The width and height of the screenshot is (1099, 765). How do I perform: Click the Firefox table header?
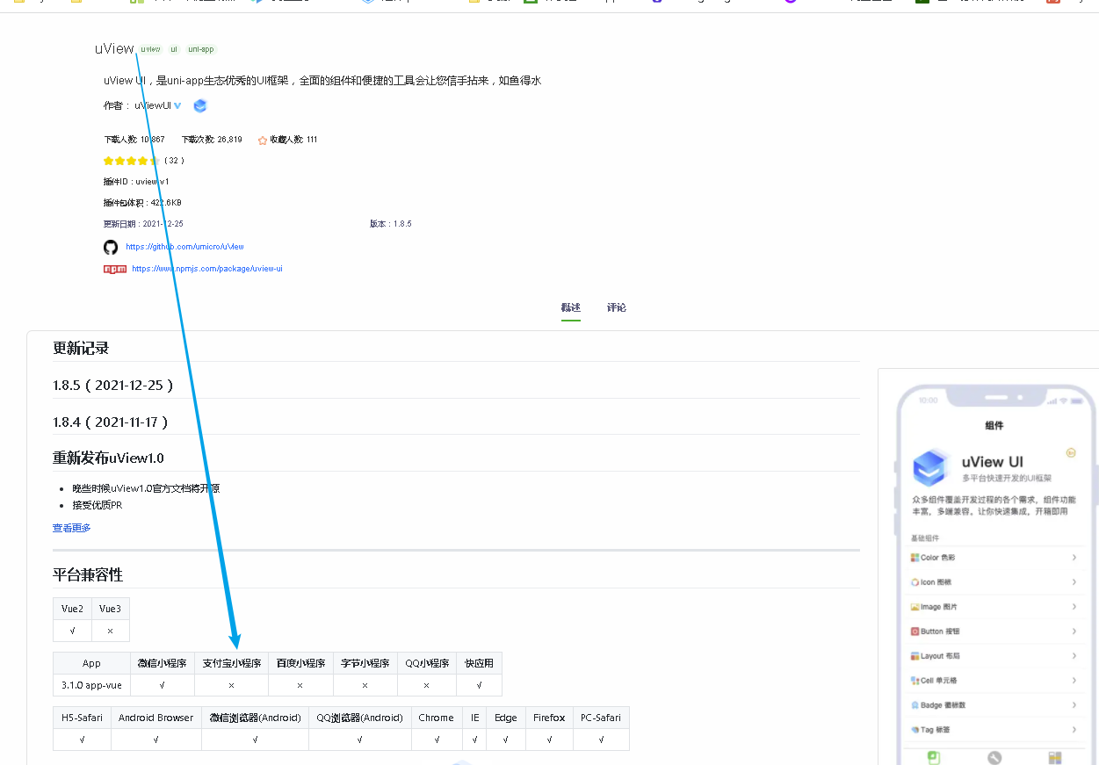click(549, 718)
